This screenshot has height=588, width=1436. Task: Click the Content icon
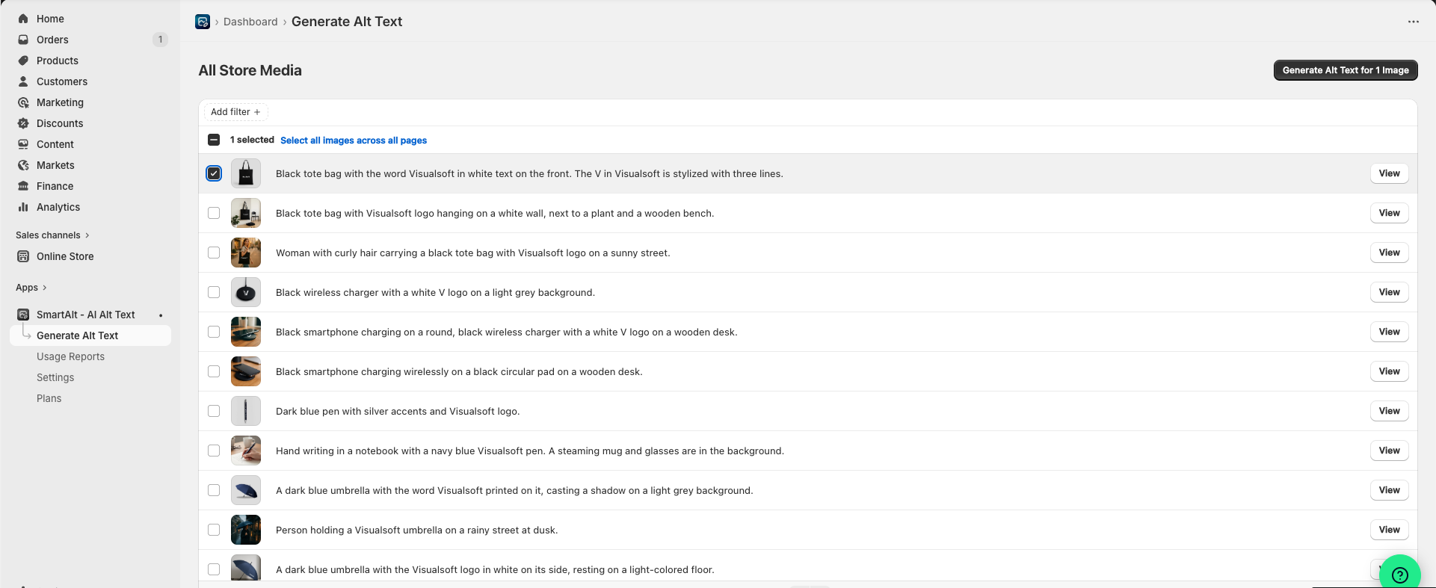pyautogui.click(x=23, y=144)
